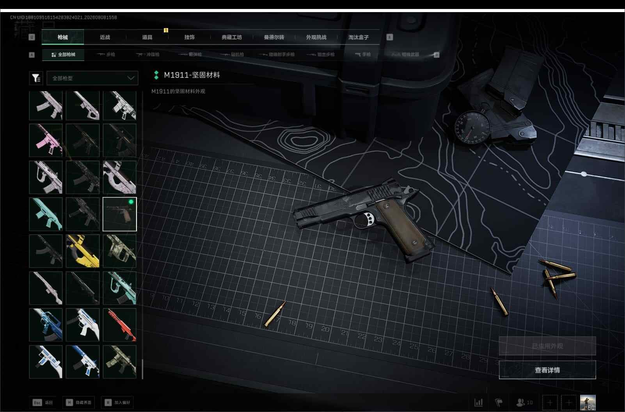Click the green applied-status dot on M1911 thumbnail
This screenshot has height=412, width=625.
131,202
